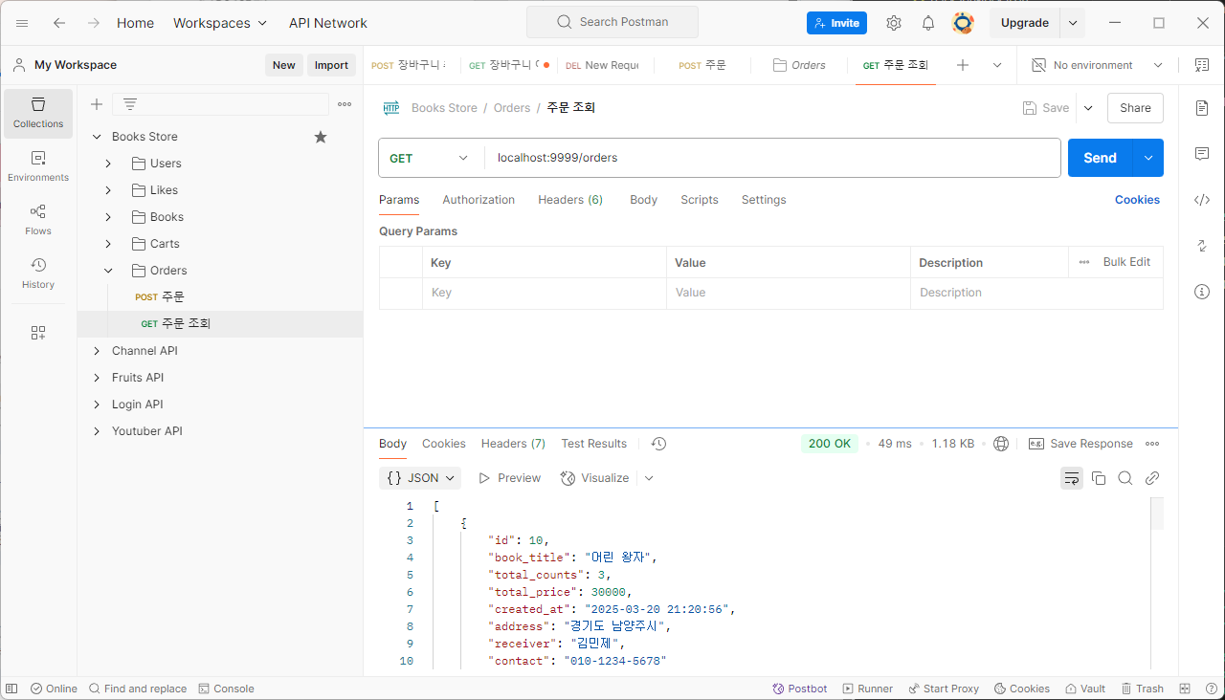Open the tabs overflow chevron
This screenshot has height=700, width=1225.
pos(997,65)
